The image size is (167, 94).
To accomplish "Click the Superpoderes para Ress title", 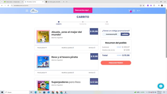I will coord(66,82).
